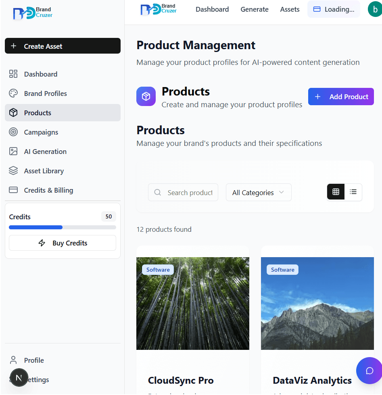Click the Next.js dev tools badge
The width and height of the screenshot is (382, 395).
coord(19,378)
